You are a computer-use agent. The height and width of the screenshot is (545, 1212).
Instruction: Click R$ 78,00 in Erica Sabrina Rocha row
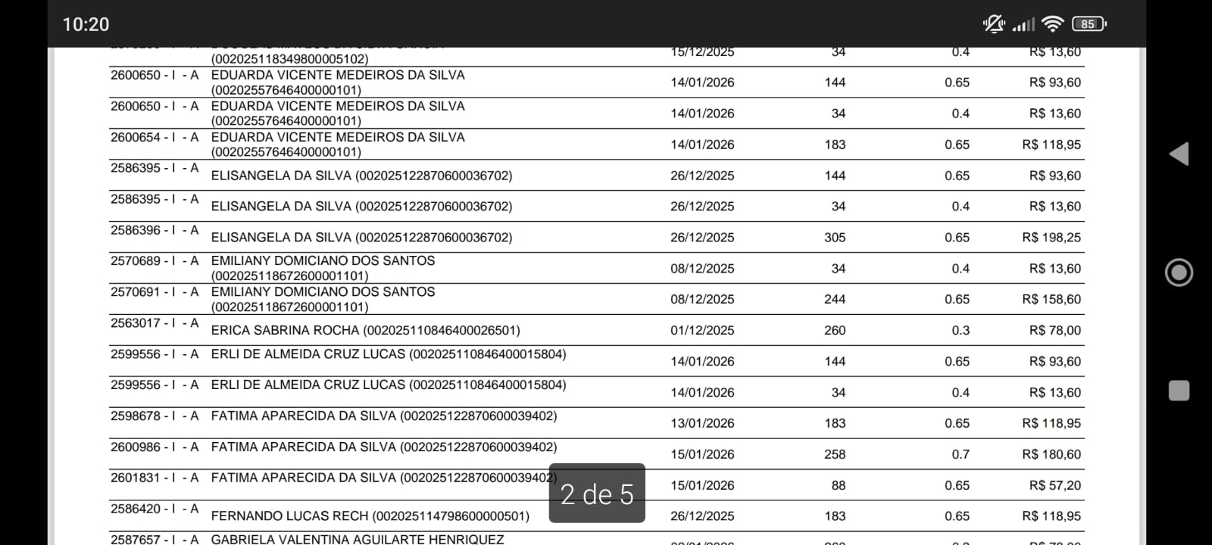(x=1055, y=331)
